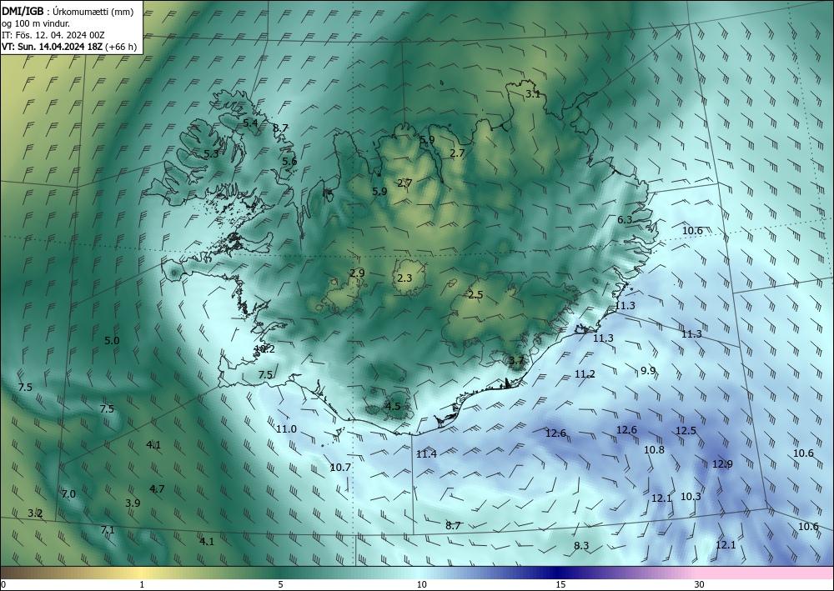Image resolution: width=834 pixels, height=591 pixels.
Task: Click the '3.2' value label
Action: tap(35, 513)
